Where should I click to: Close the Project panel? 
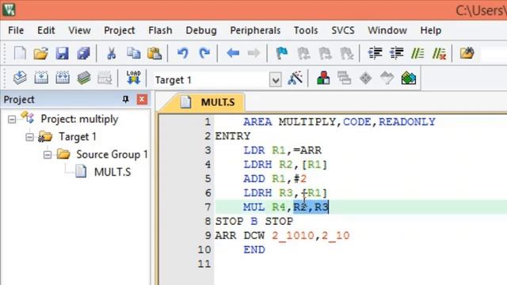tap(142, 99)
